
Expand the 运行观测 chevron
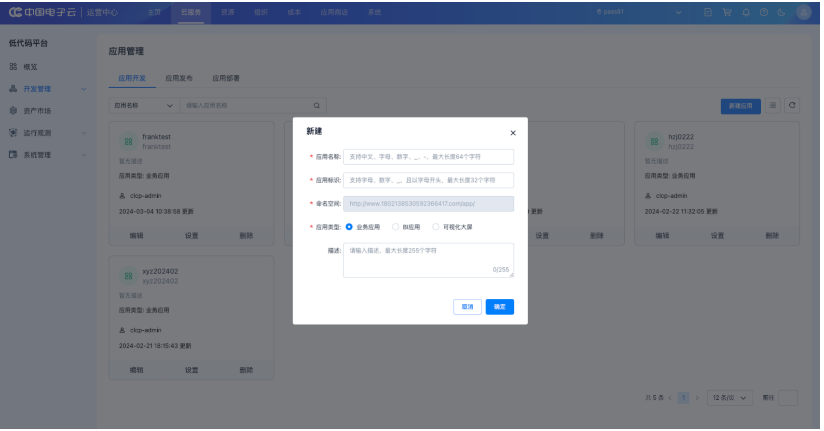(84, 134)
